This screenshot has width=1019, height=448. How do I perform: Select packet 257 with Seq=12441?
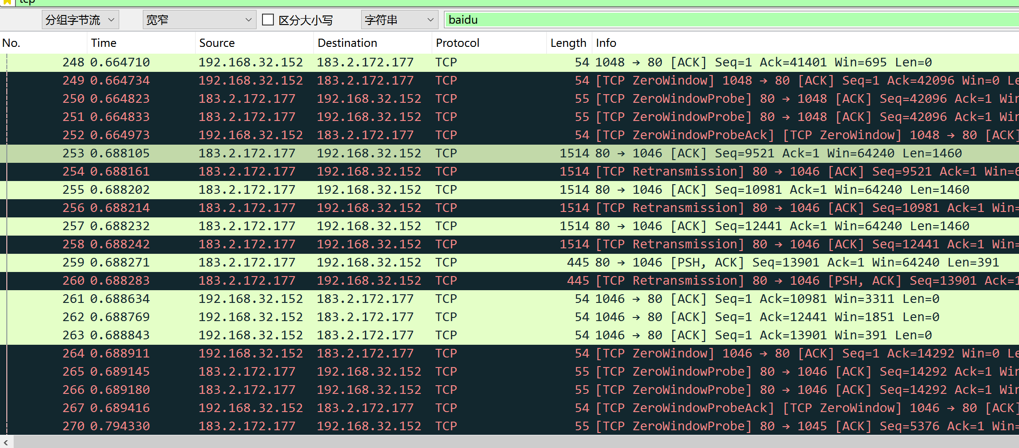[509, 226]
